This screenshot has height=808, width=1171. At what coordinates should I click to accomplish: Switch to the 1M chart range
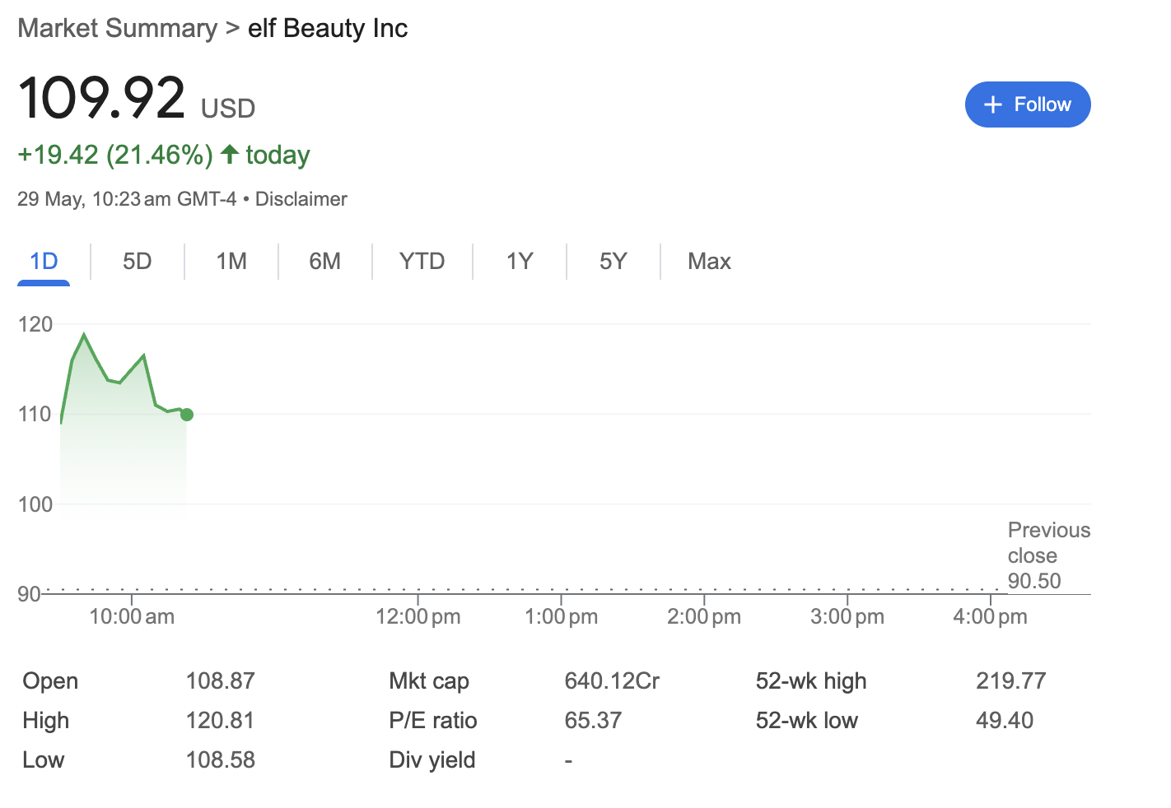[x=231, y=262]
